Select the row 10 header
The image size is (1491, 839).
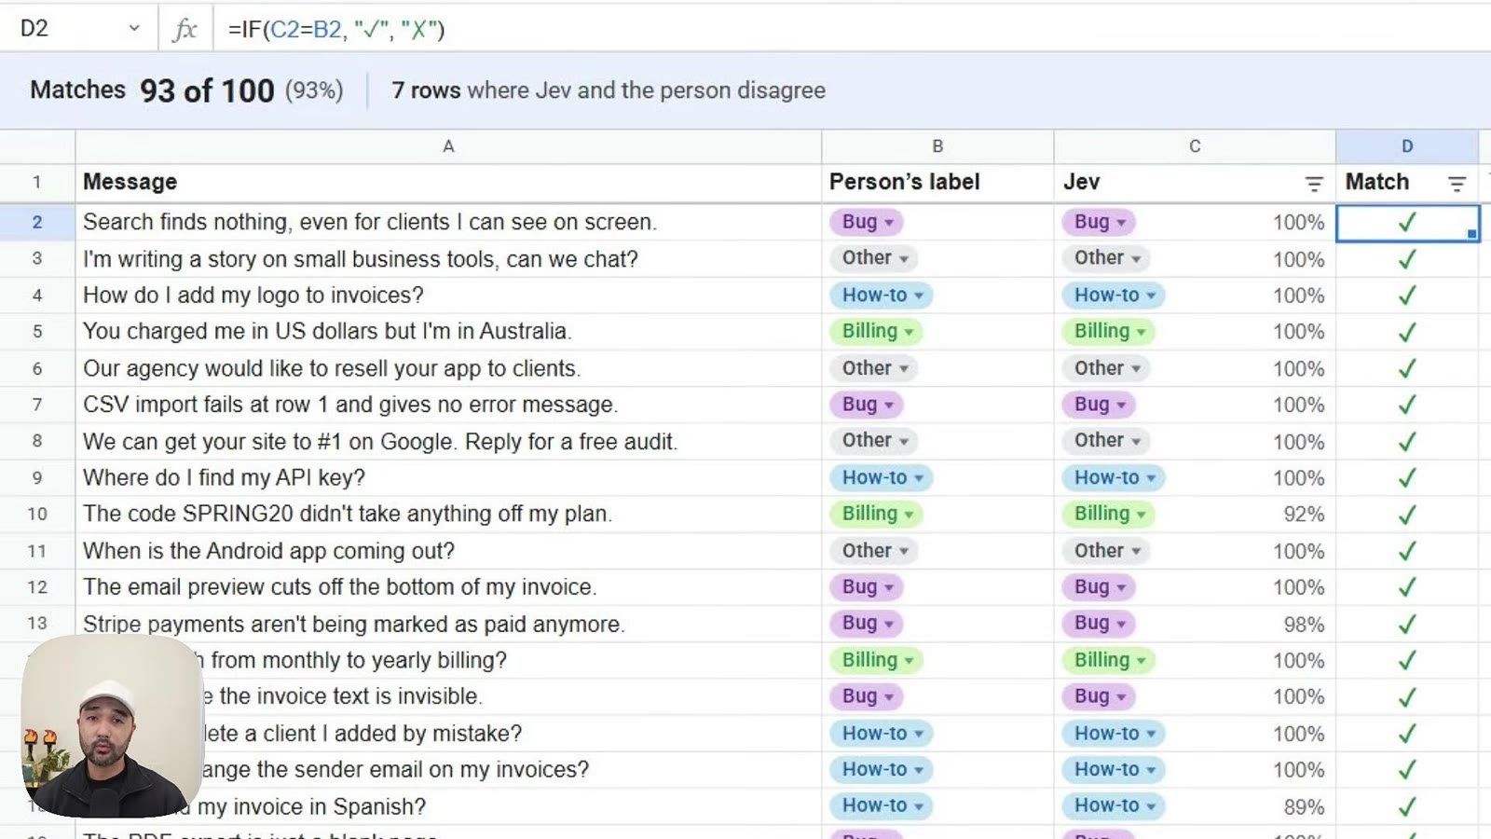click(37, 514)
